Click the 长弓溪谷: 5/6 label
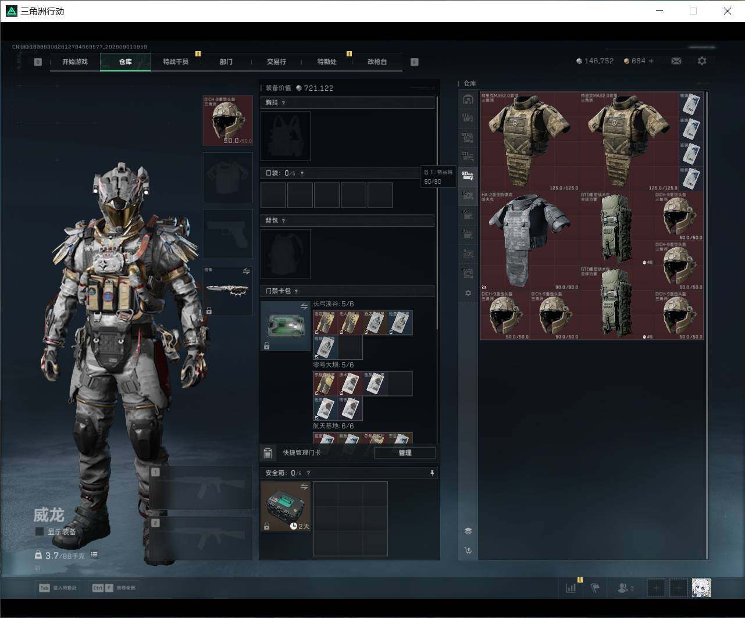The width and height of the screenshot is (745, 618). 333,304
